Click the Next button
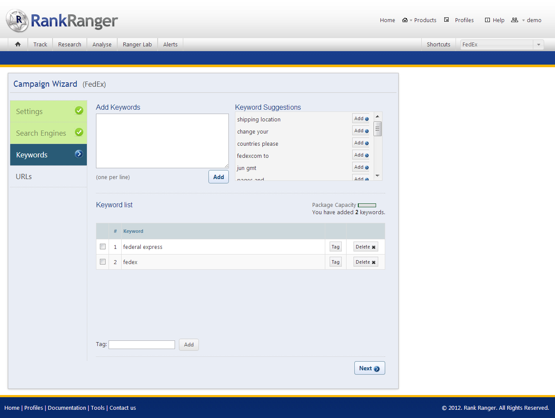The width and height of the screenshot is (555, 418). pyautogui.click(x=369, y=368)
